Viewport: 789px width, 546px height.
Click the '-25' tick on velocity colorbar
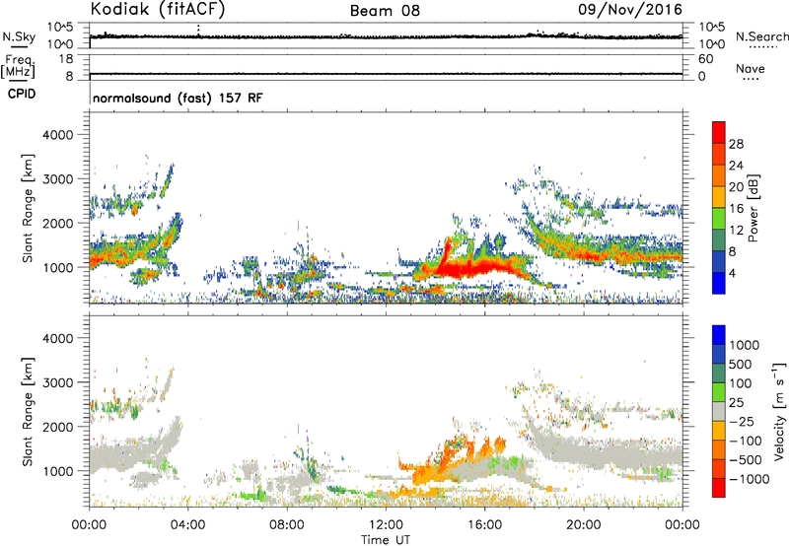(743, 422)
